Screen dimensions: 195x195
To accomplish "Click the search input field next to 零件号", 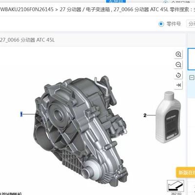I will 191,24.
